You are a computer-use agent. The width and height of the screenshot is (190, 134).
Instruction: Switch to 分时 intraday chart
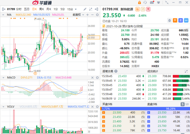[19, 9]
